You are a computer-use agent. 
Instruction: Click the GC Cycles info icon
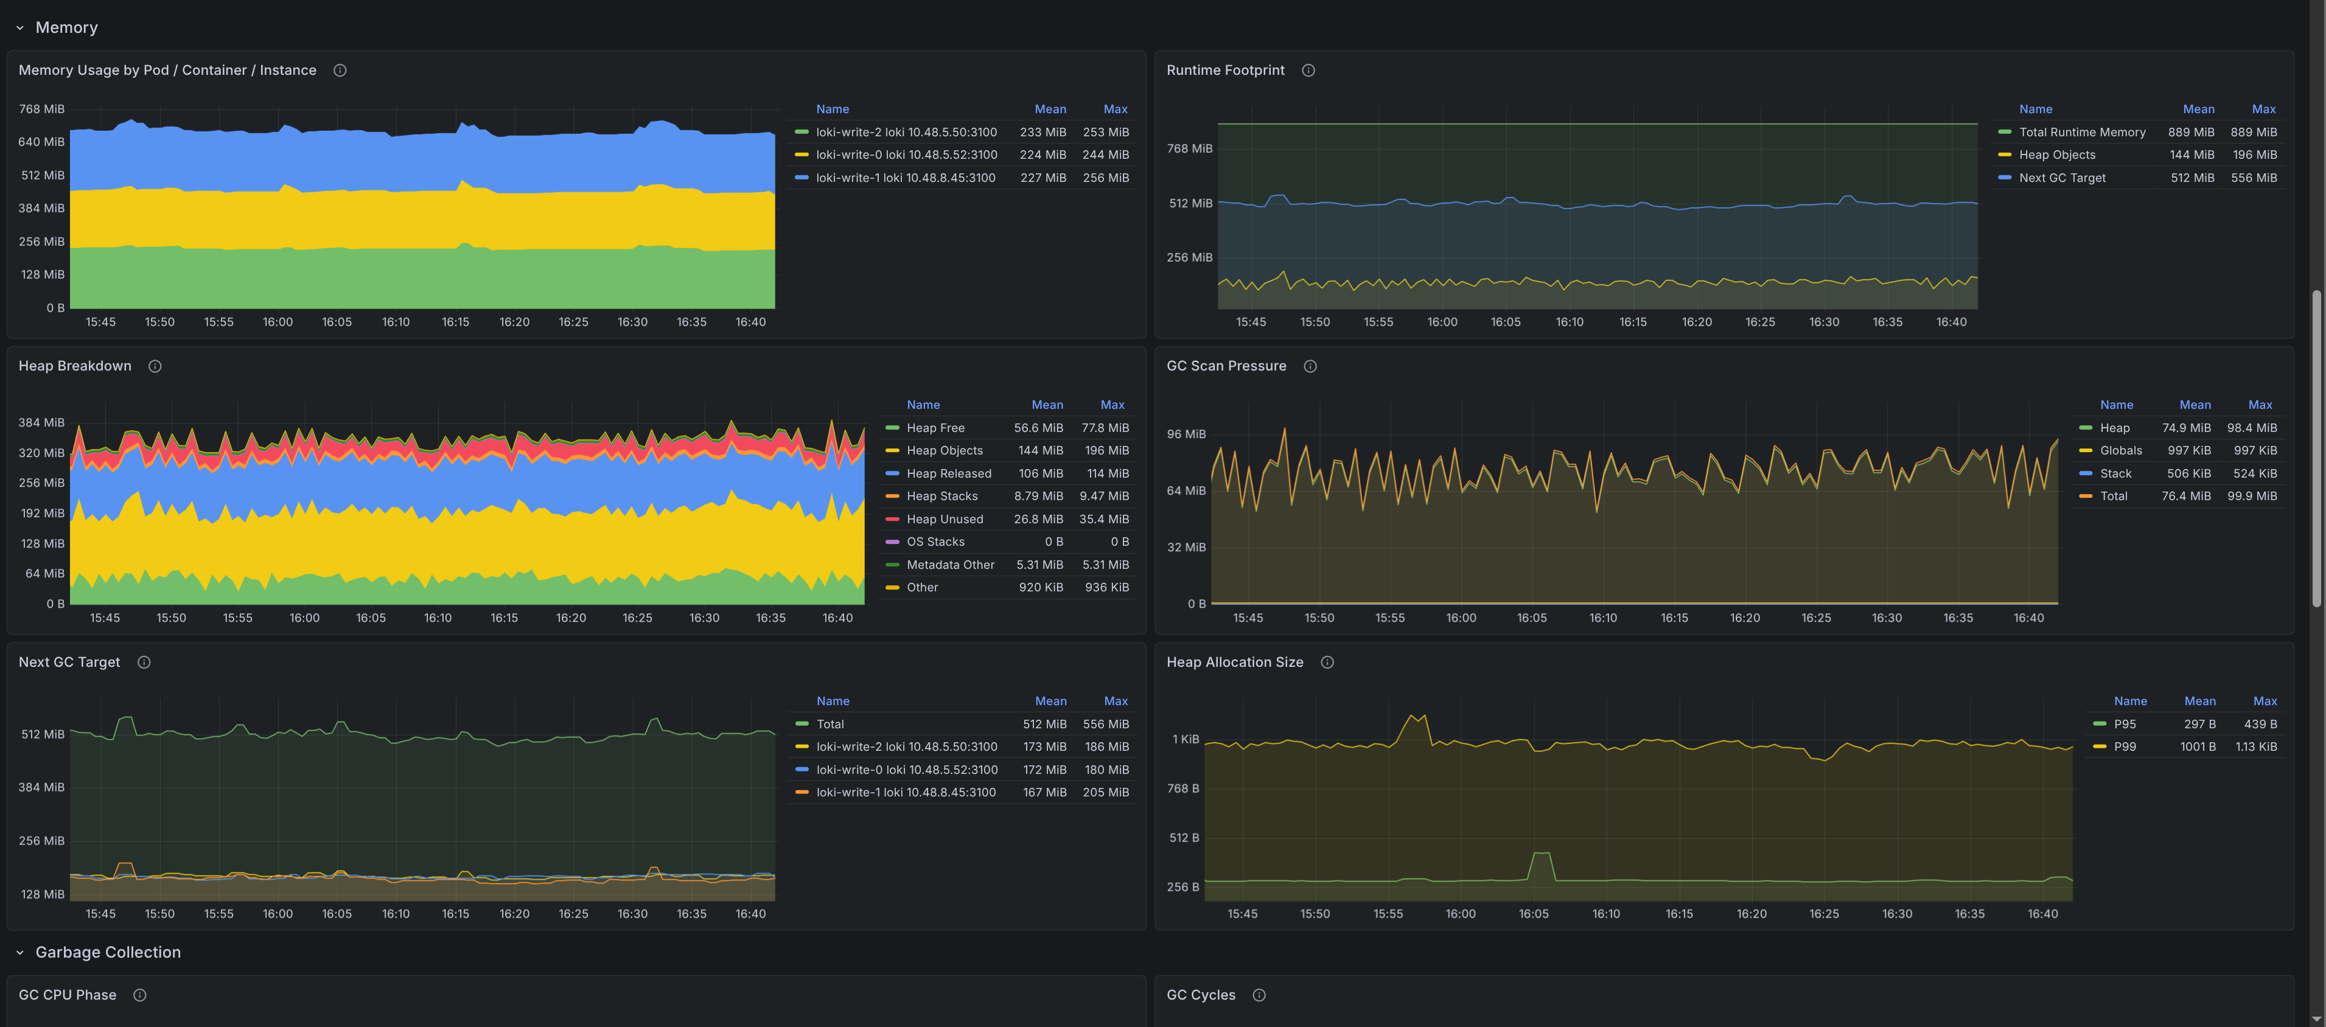(x=1259, y=995)
